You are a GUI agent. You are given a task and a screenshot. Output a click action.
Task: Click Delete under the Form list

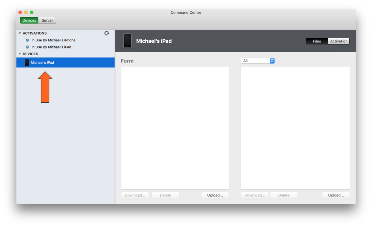tap(166, 195)
